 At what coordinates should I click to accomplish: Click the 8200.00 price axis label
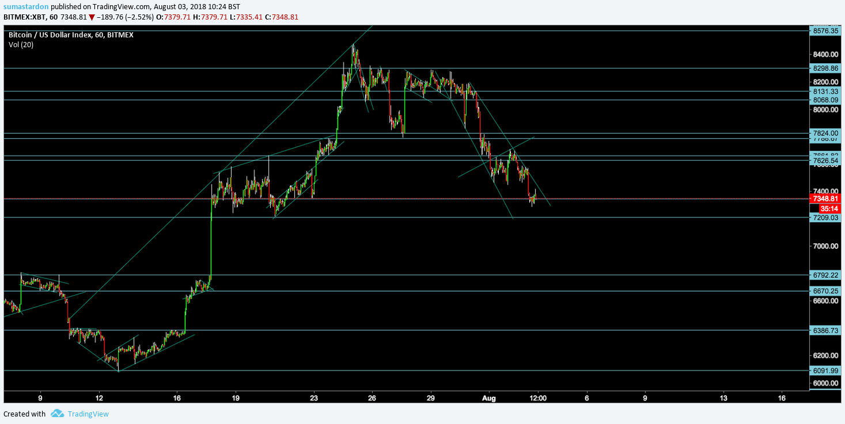coord(825,82)
